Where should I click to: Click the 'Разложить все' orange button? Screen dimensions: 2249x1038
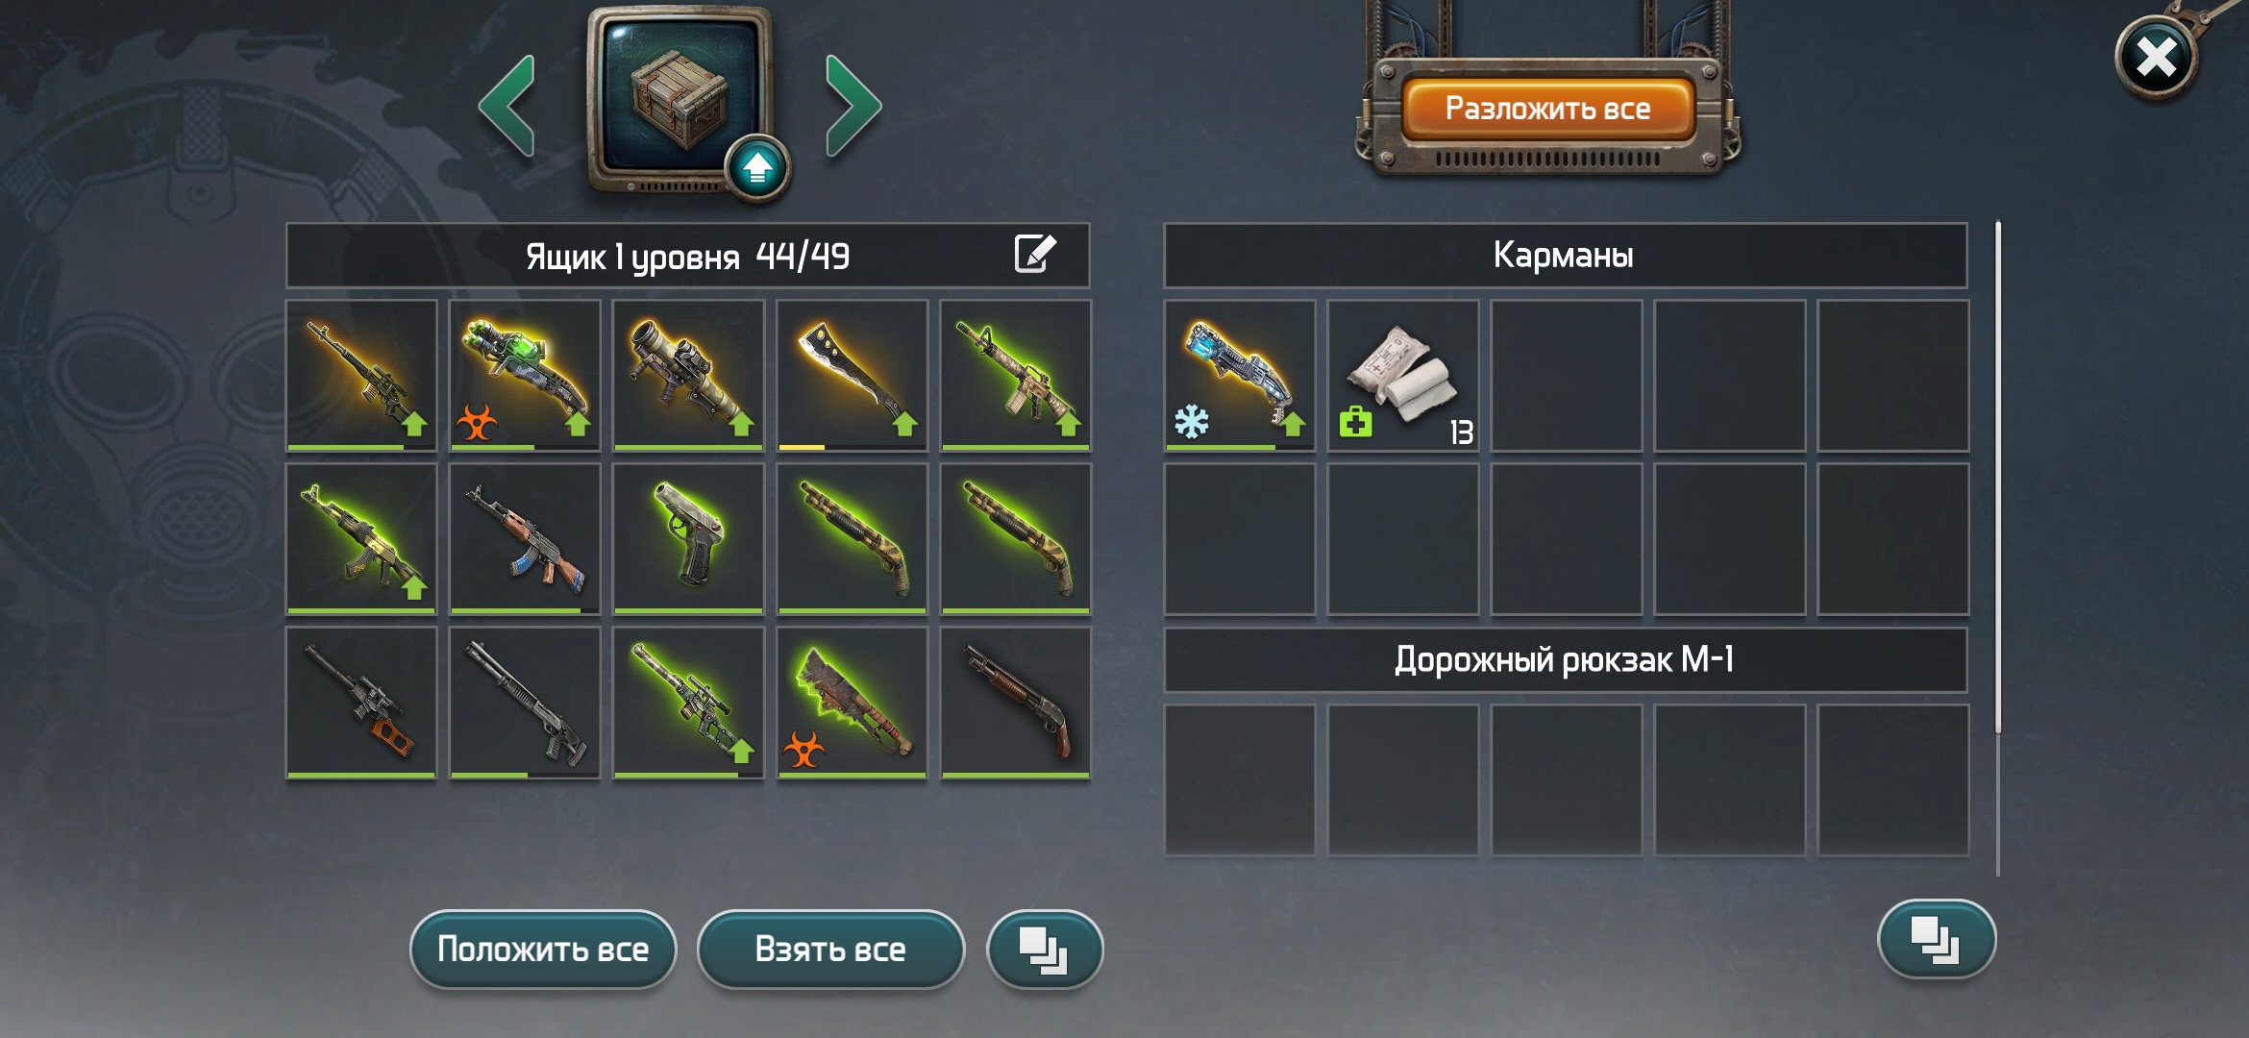pyautogui.click(x=1547, y=110)
